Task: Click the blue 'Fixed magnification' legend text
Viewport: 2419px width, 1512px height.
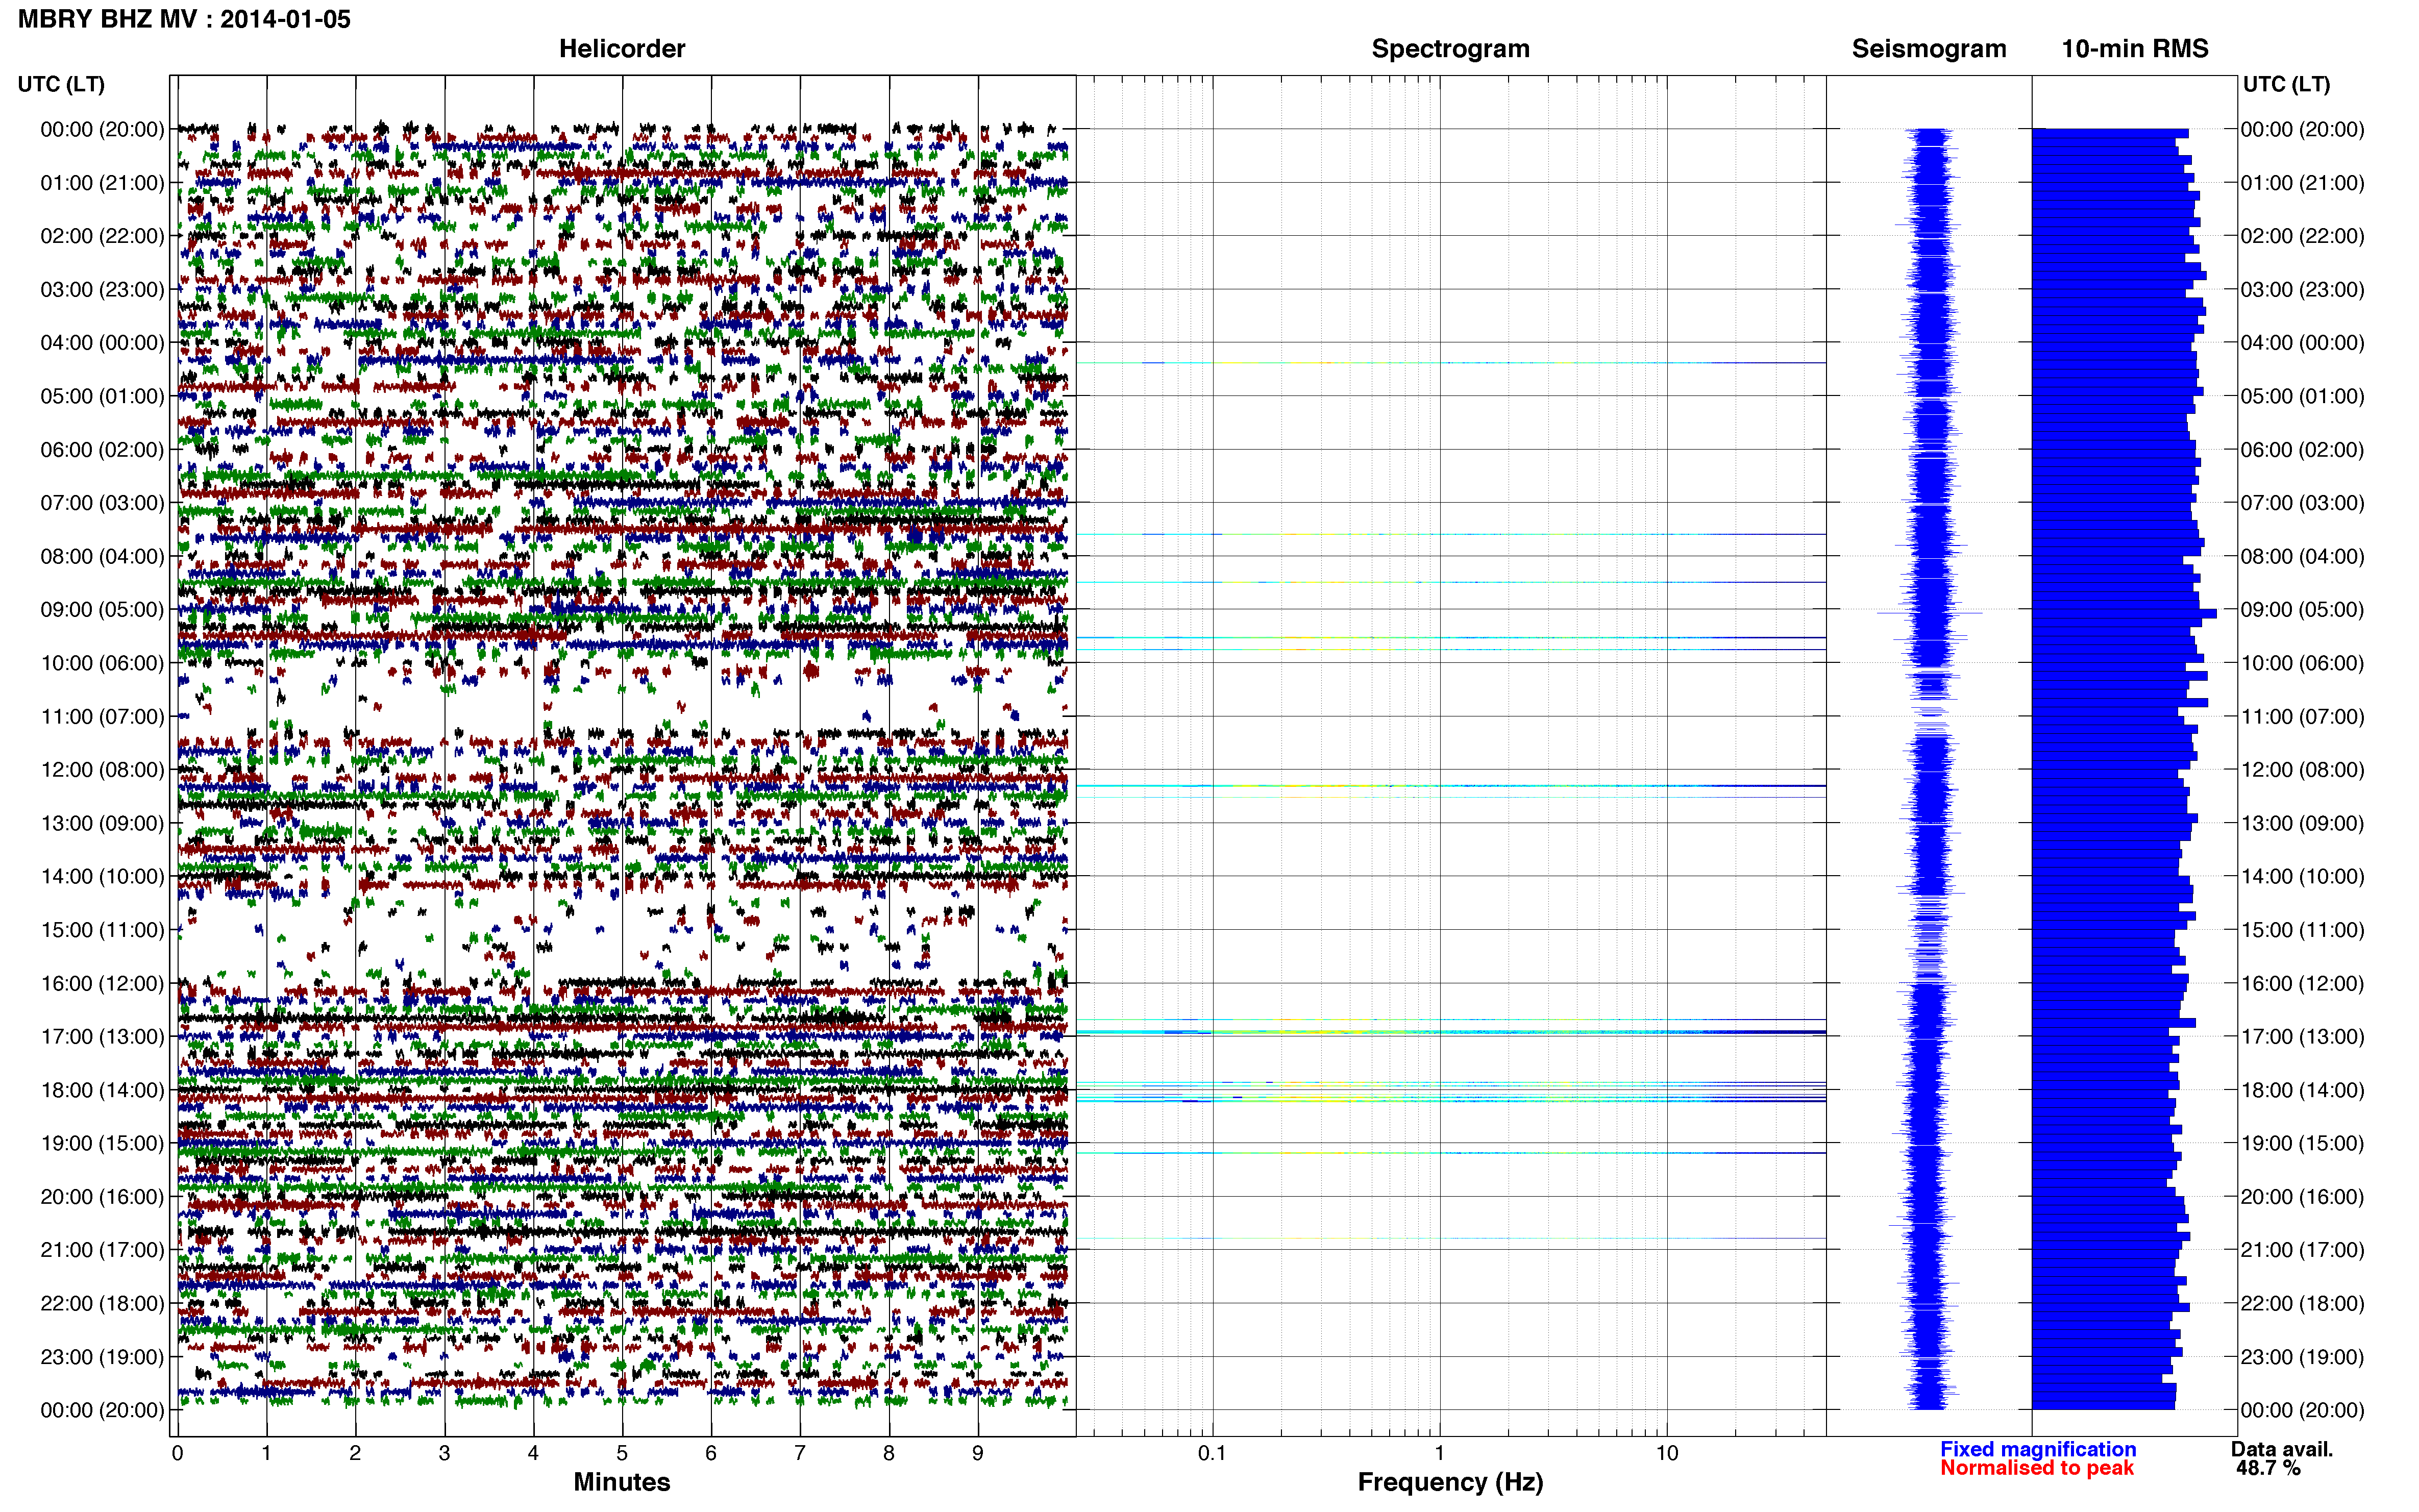Action: click(x=2038, y=1449)
